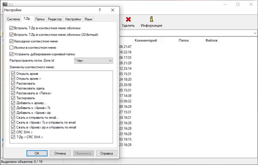Sort by Комментарий column header
This screenshot has width=258, height=165.
[146, 41]
